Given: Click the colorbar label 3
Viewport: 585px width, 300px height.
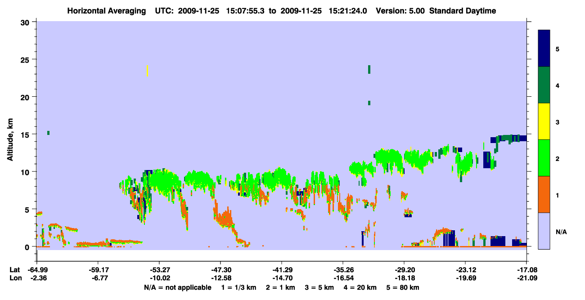Looking at the screenshot, I should [x=557, y=122].
